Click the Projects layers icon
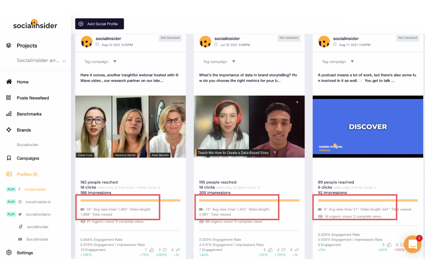 9,46
